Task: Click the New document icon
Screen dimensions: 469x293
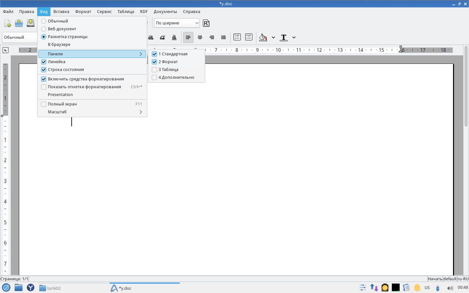Action: 7,23
